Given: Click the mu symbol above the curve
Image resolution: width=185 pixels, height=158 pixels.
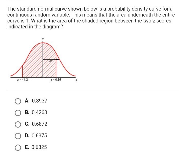Looking at the screenshot, I should (43, 38).
